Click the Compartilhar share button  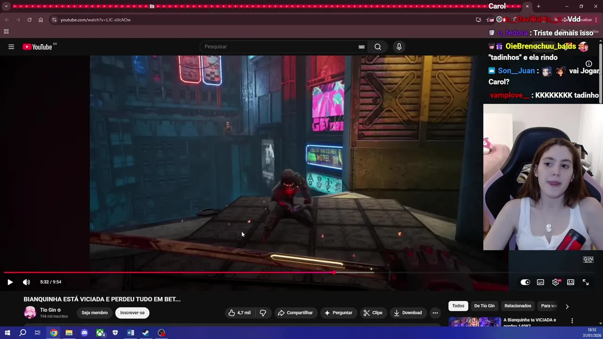pyautogui.click(x=295, y=313)
